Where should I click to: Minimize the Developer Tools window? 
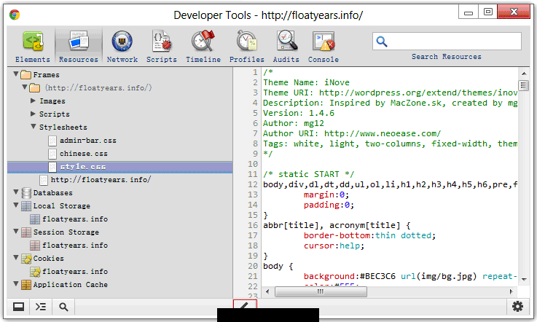coord(469,12)
